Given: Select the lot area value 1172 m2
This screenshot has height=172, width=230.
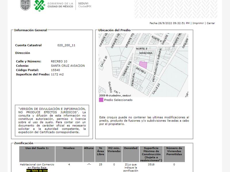Looking at the screenshot, I should 57,74.
